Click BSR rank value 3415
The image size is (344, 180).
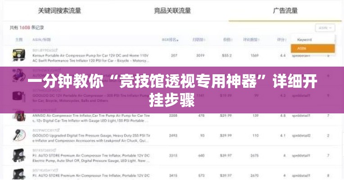pyautogui.click(x=173, y=175)
